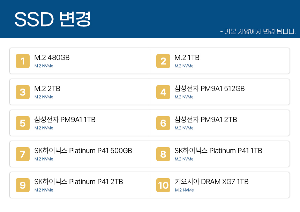Choose the M.2 1TB option title
The image size is (300, 212).
187,58
